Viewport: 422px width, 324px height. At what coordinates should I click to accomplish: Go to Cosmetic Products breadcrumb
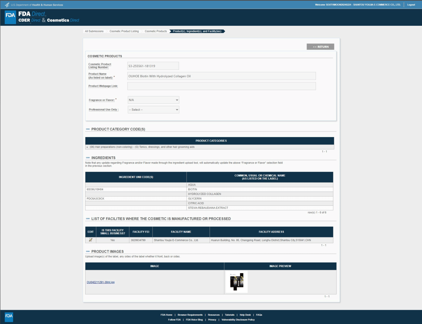click(x=156, y=31)
